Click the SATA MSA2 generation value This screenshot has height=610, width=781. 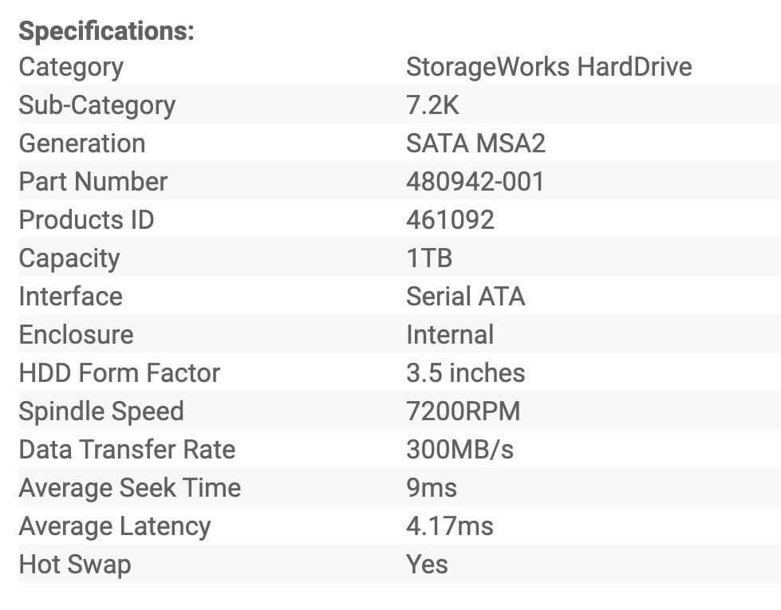(x=475, y=144)
